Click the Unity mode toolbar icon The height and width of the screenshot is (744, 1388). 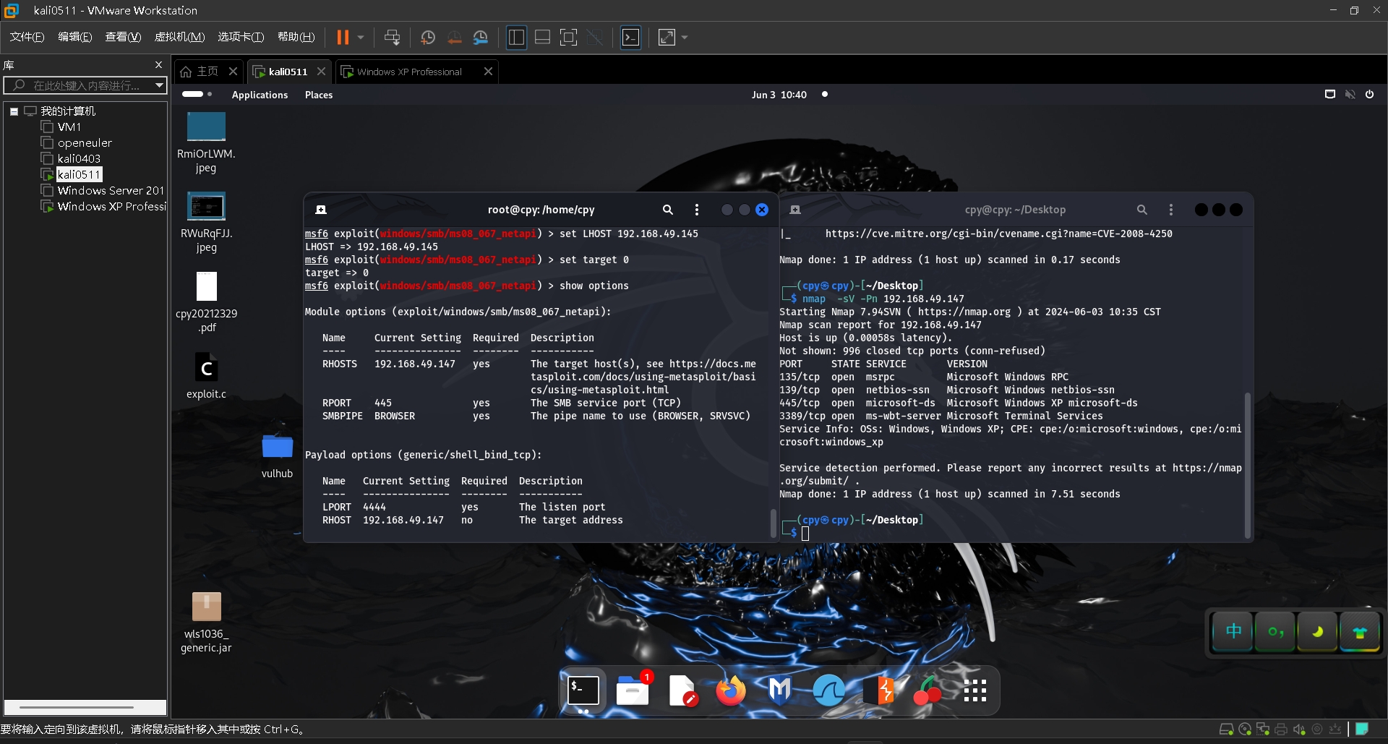[595, 37]
